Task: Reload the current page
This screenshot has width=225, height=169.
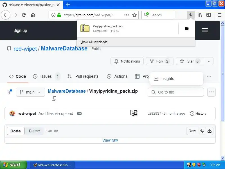Action: [24, 15]
